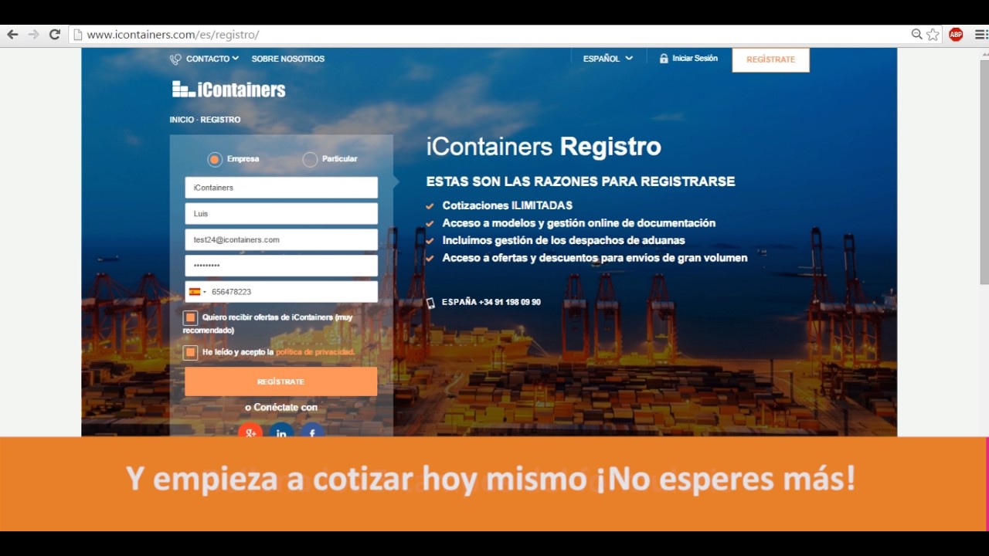
Task: Click Iniciar Sesión link
Action: coord(695,59)
